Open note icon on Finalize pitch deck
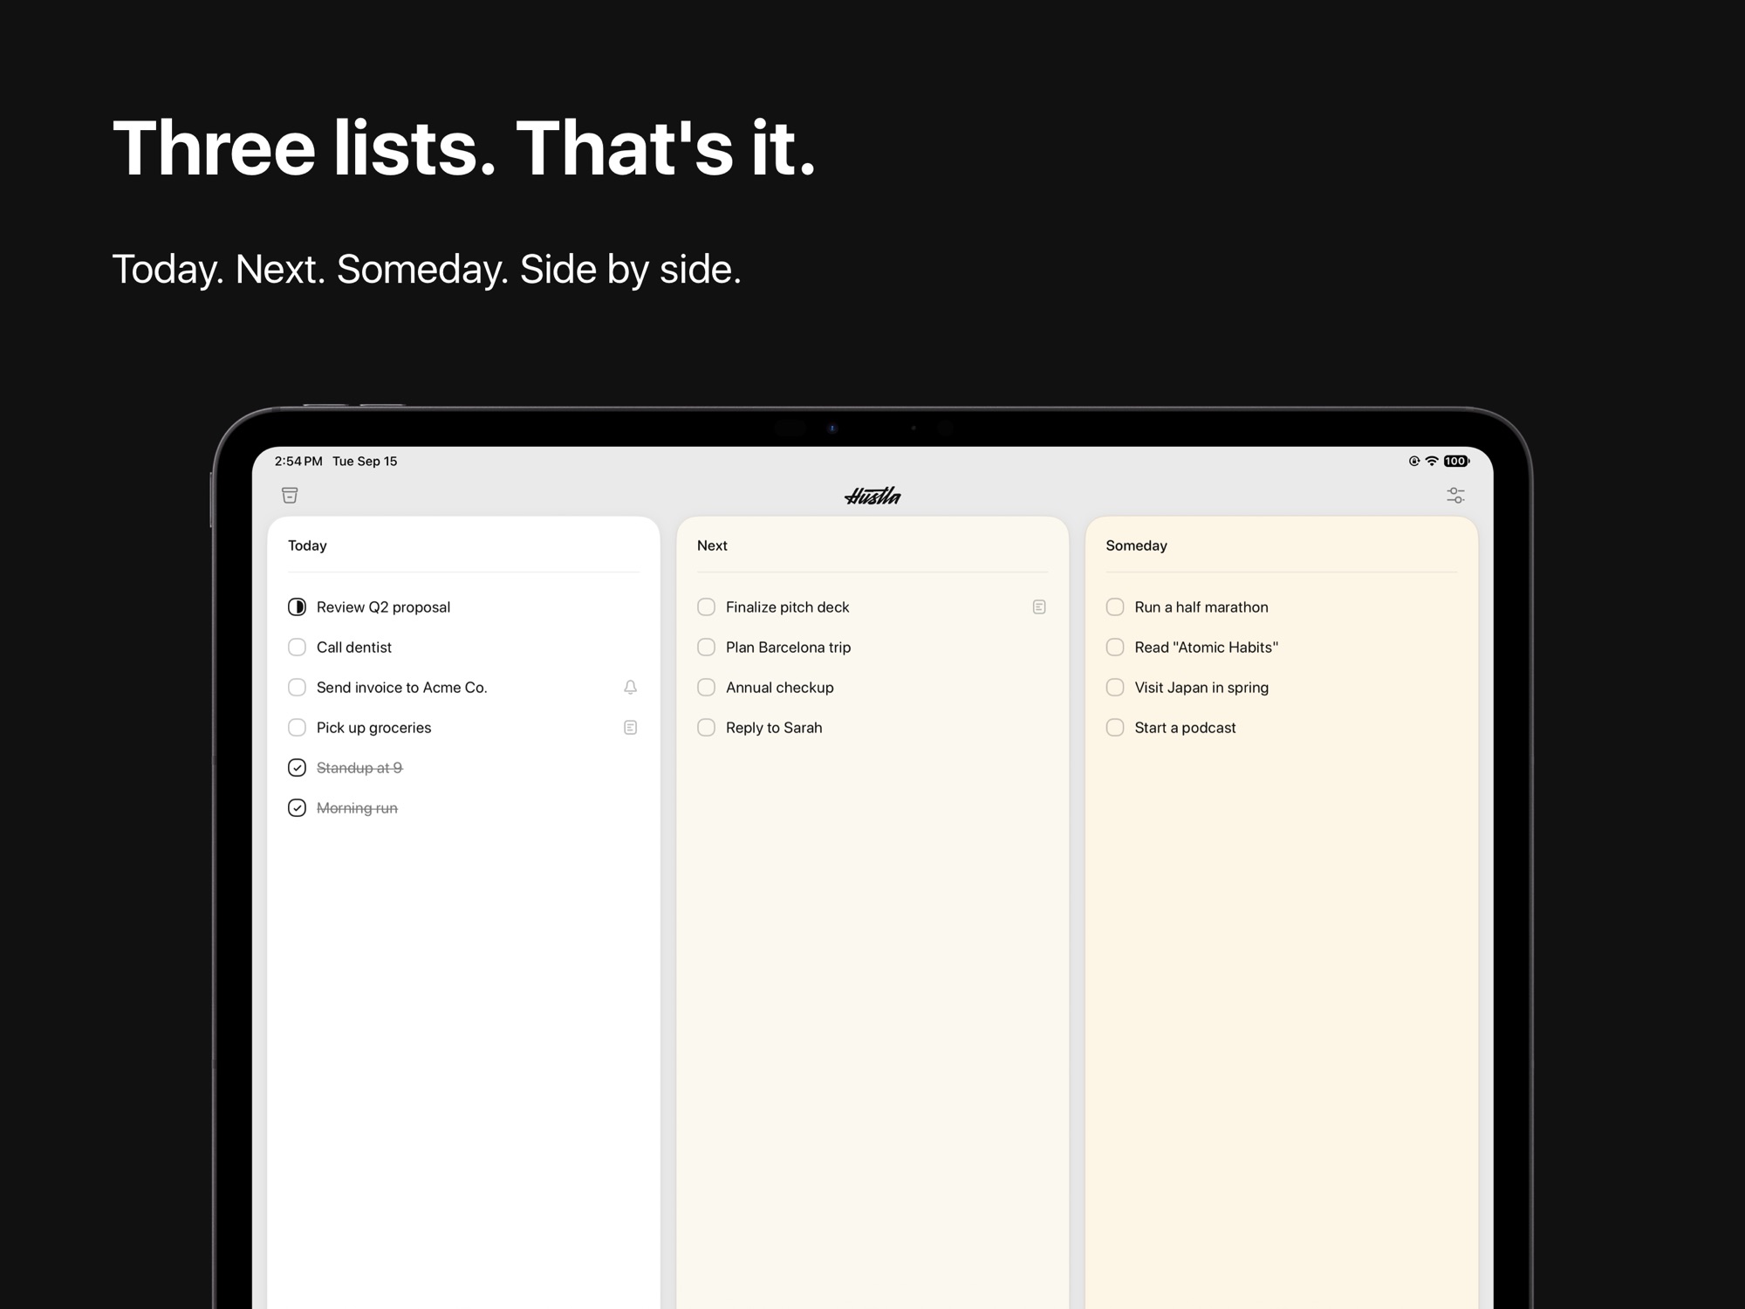The width and height of the screenshot is (1745, 1309). (x=1038, y=607)
